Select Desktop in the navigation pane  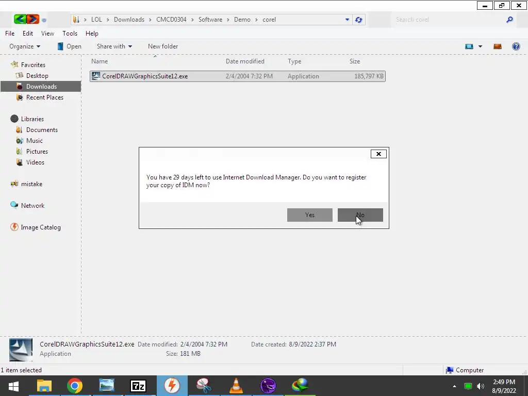37,76
